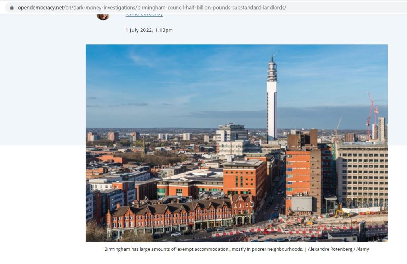Click the church spire in the photo
Image resolution: width=407 pixels, height=264 pixels.
click(144, 146)
